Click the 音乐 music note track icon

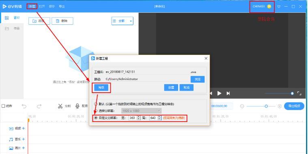[x=11, y=139]
